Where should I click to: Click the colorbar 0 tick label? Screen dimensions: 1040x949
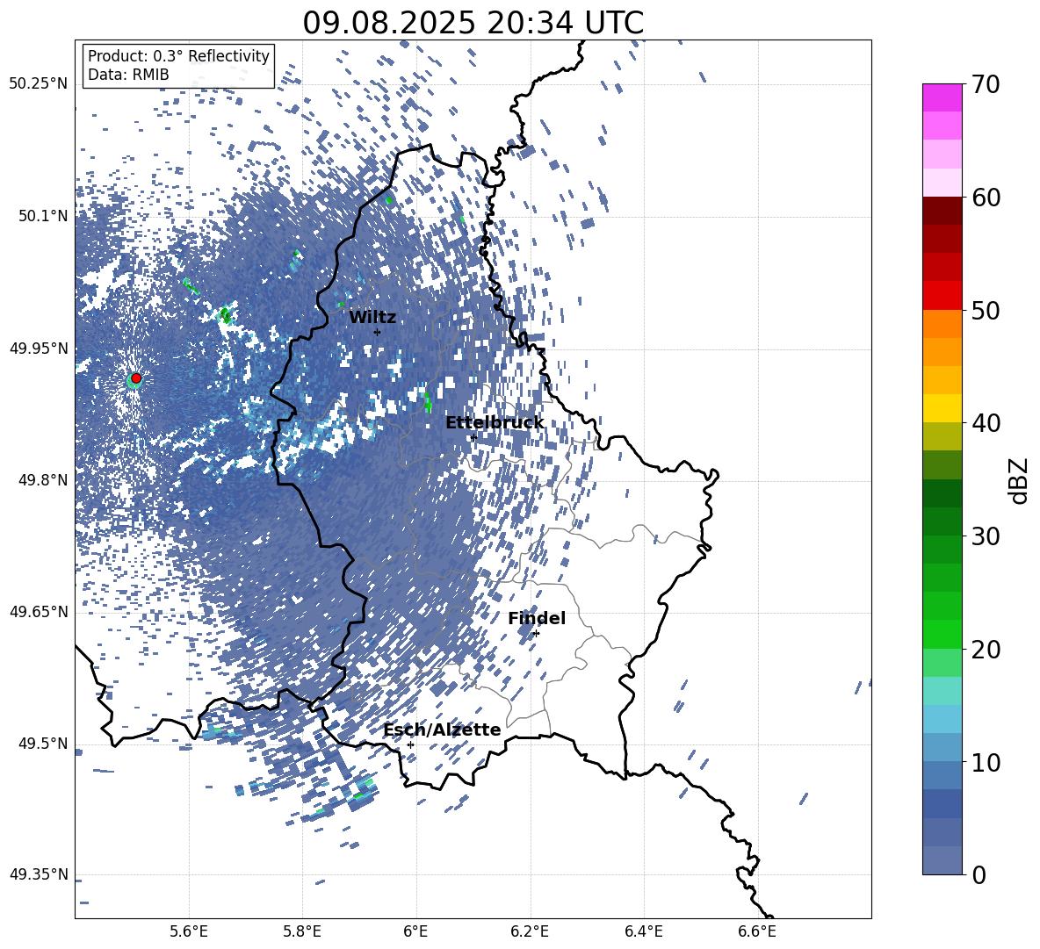coord(979,874)
